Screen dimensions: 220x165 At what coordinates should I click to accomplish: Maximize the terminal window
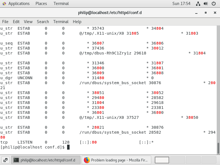(205, 13)
